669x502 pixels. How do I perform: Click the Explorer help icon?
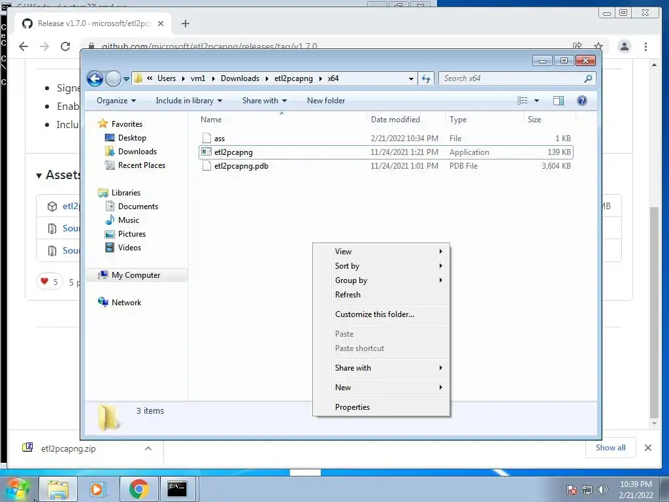[x=582, y=101]
